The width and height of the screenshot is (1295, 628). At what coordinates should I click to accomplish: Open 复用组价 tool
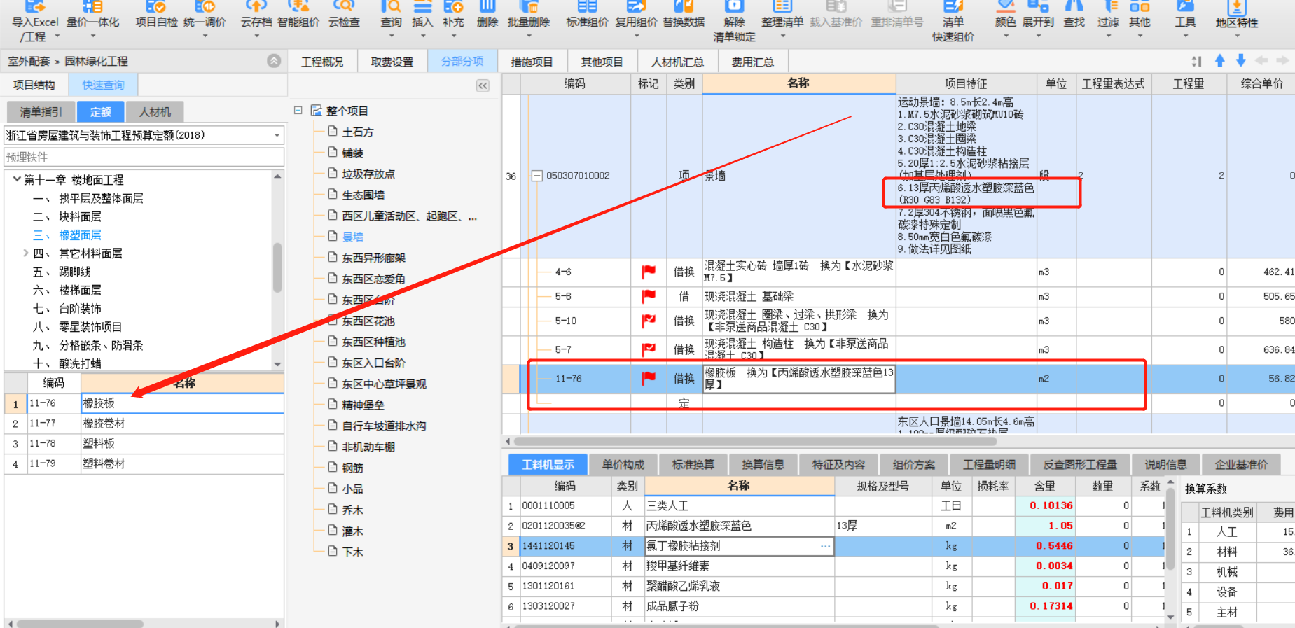[636, 15]
